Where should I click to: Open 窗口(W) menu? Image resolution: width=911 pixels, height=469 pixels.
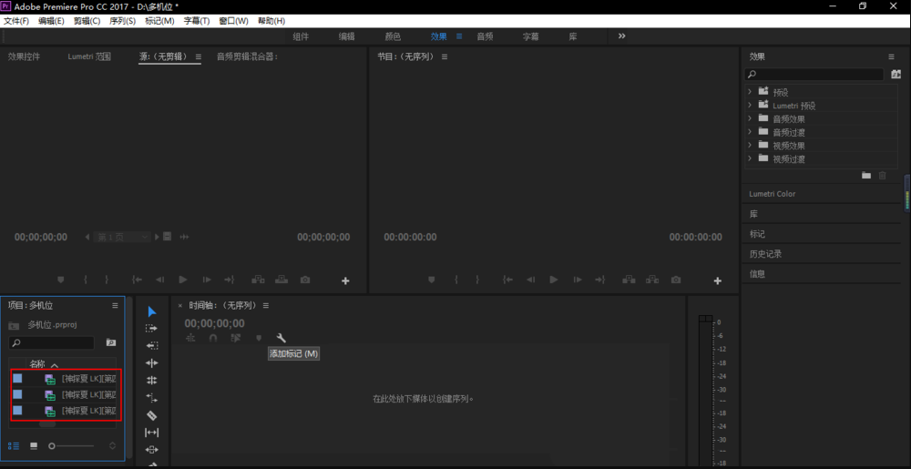pos(233,21)
